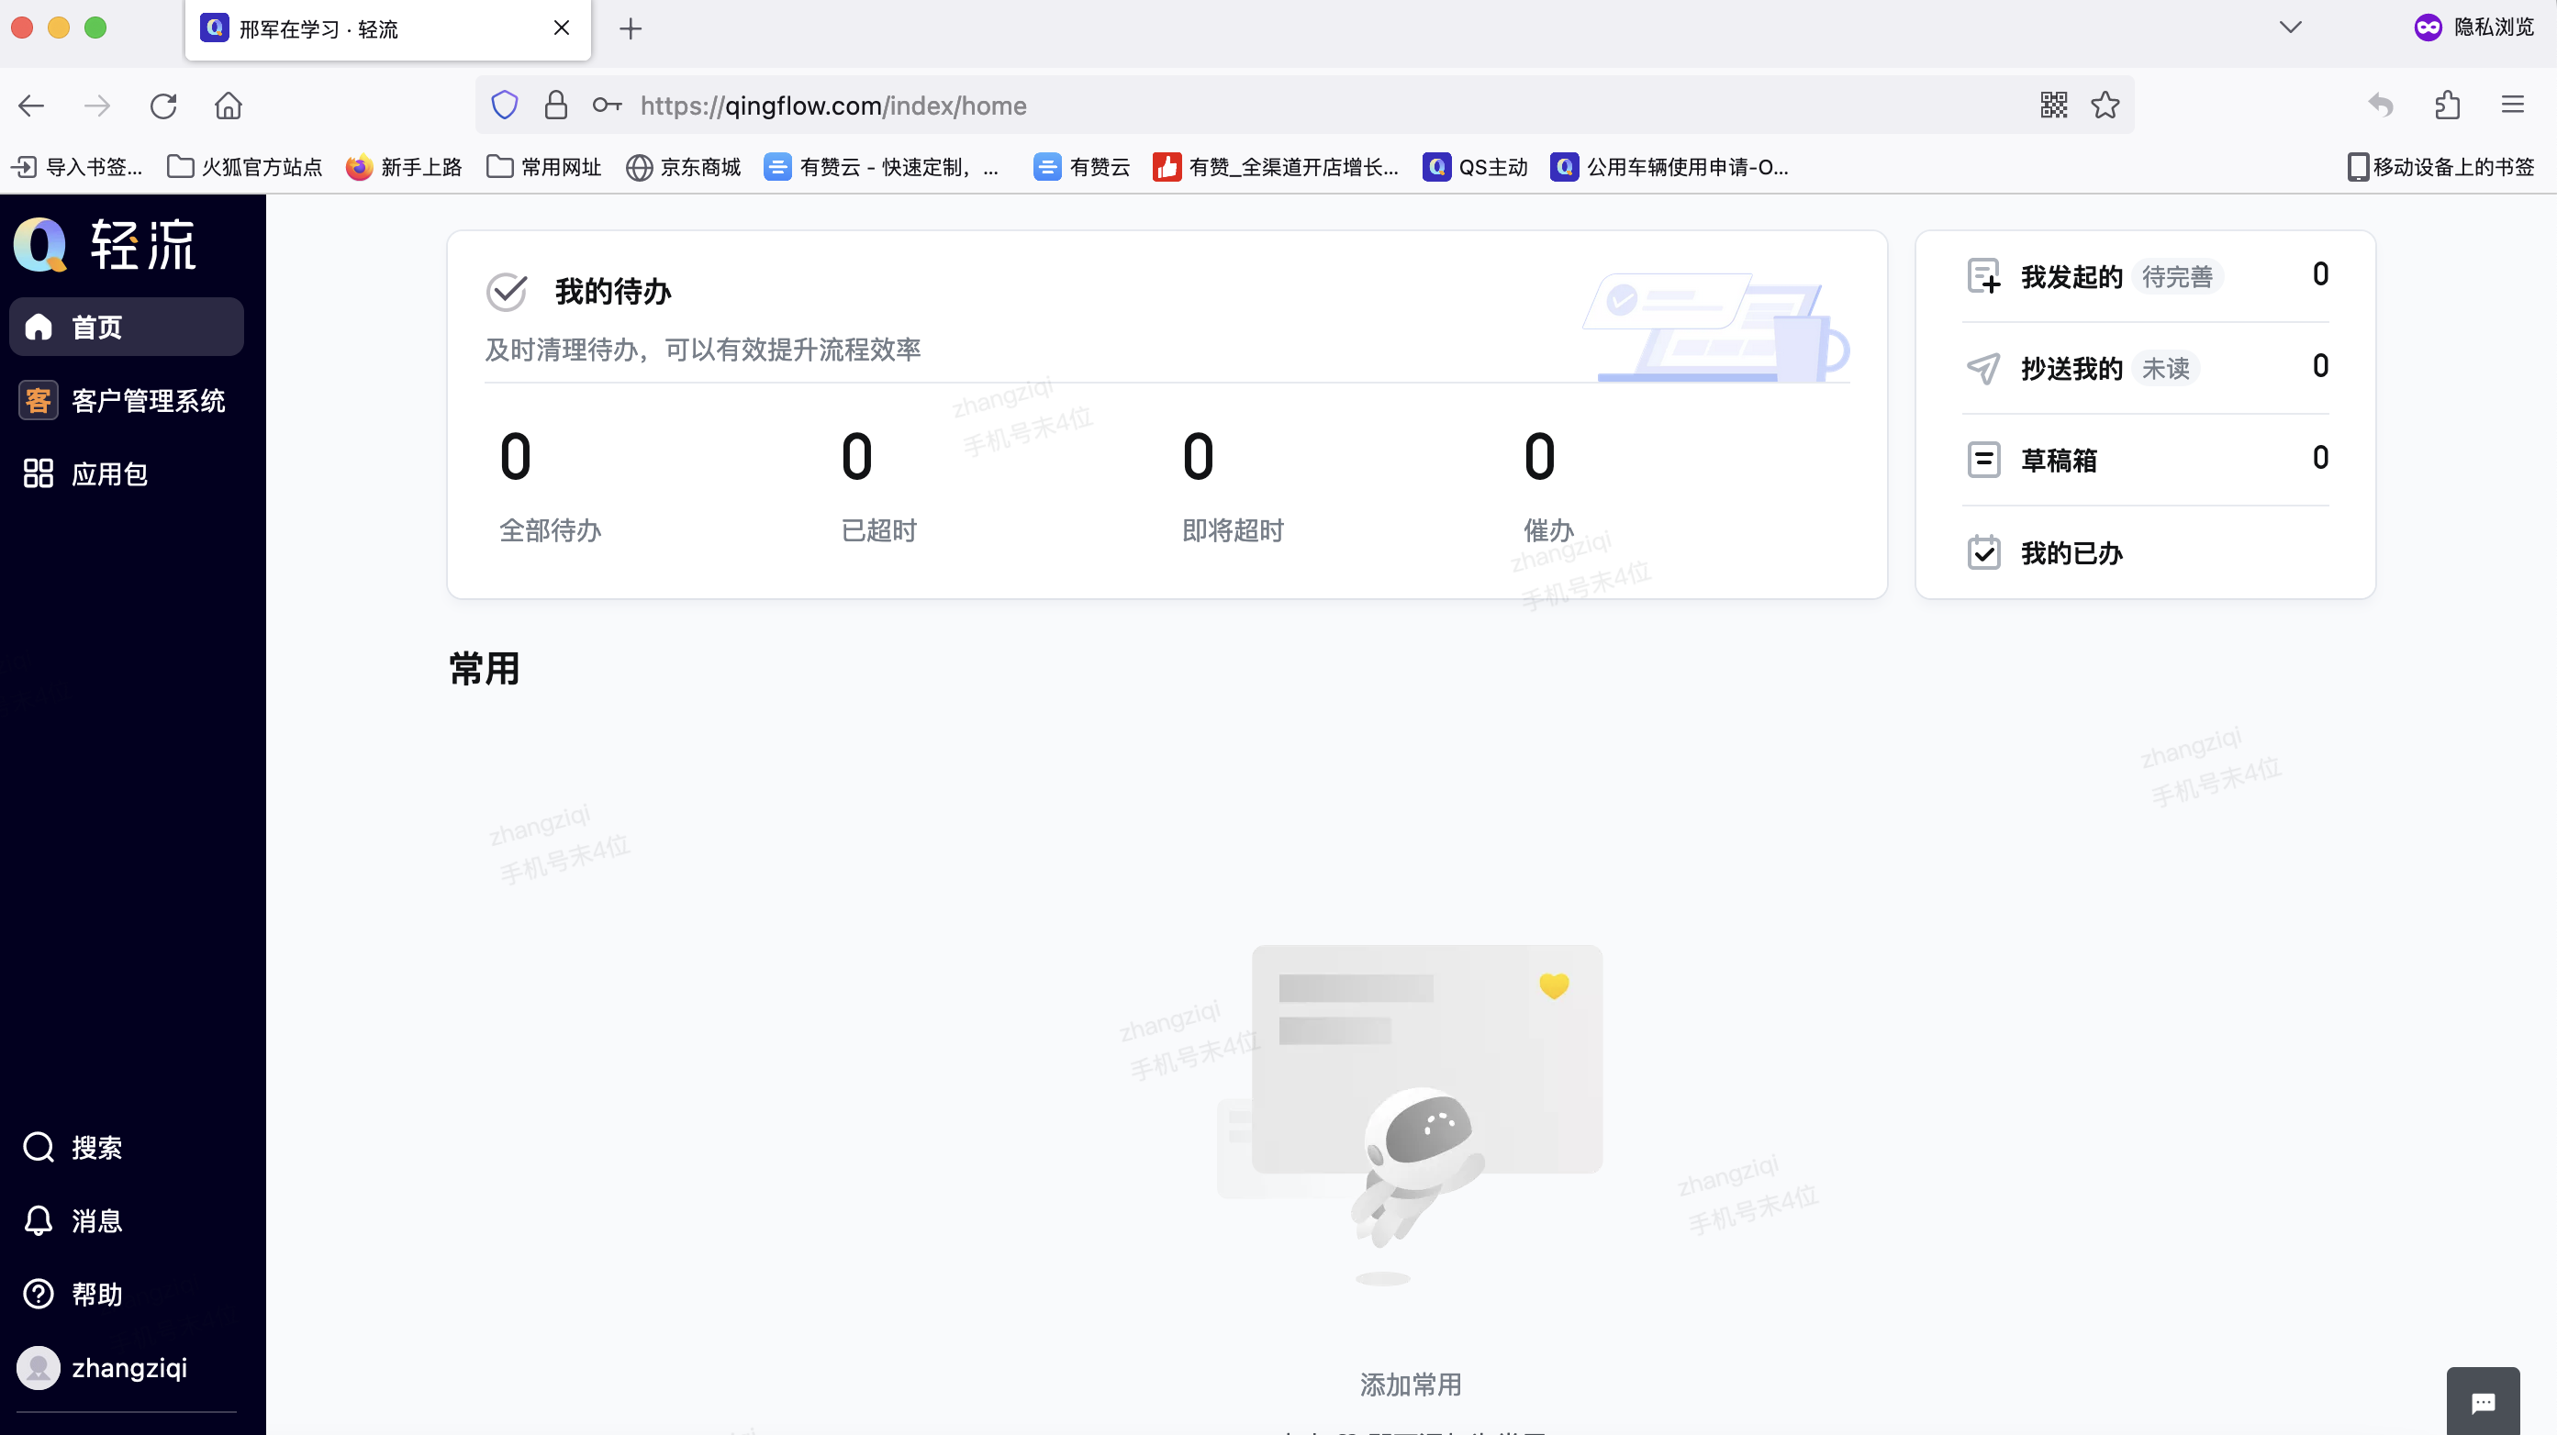The height and width of the screenshot is (1435, 2557).
Task: Open the 首页 home item in sidebar
Action: pyautogui.click(x=126, y=327)
